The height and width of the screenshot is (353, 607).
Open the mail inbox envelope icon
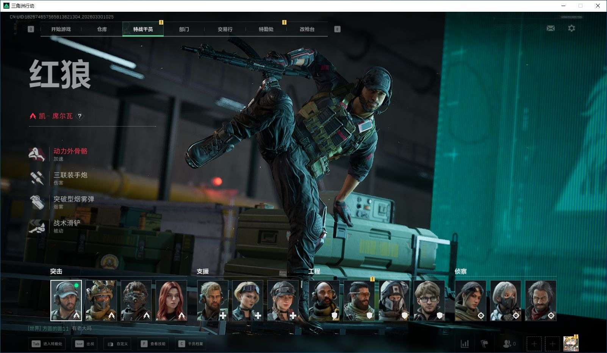click(551, 28)
